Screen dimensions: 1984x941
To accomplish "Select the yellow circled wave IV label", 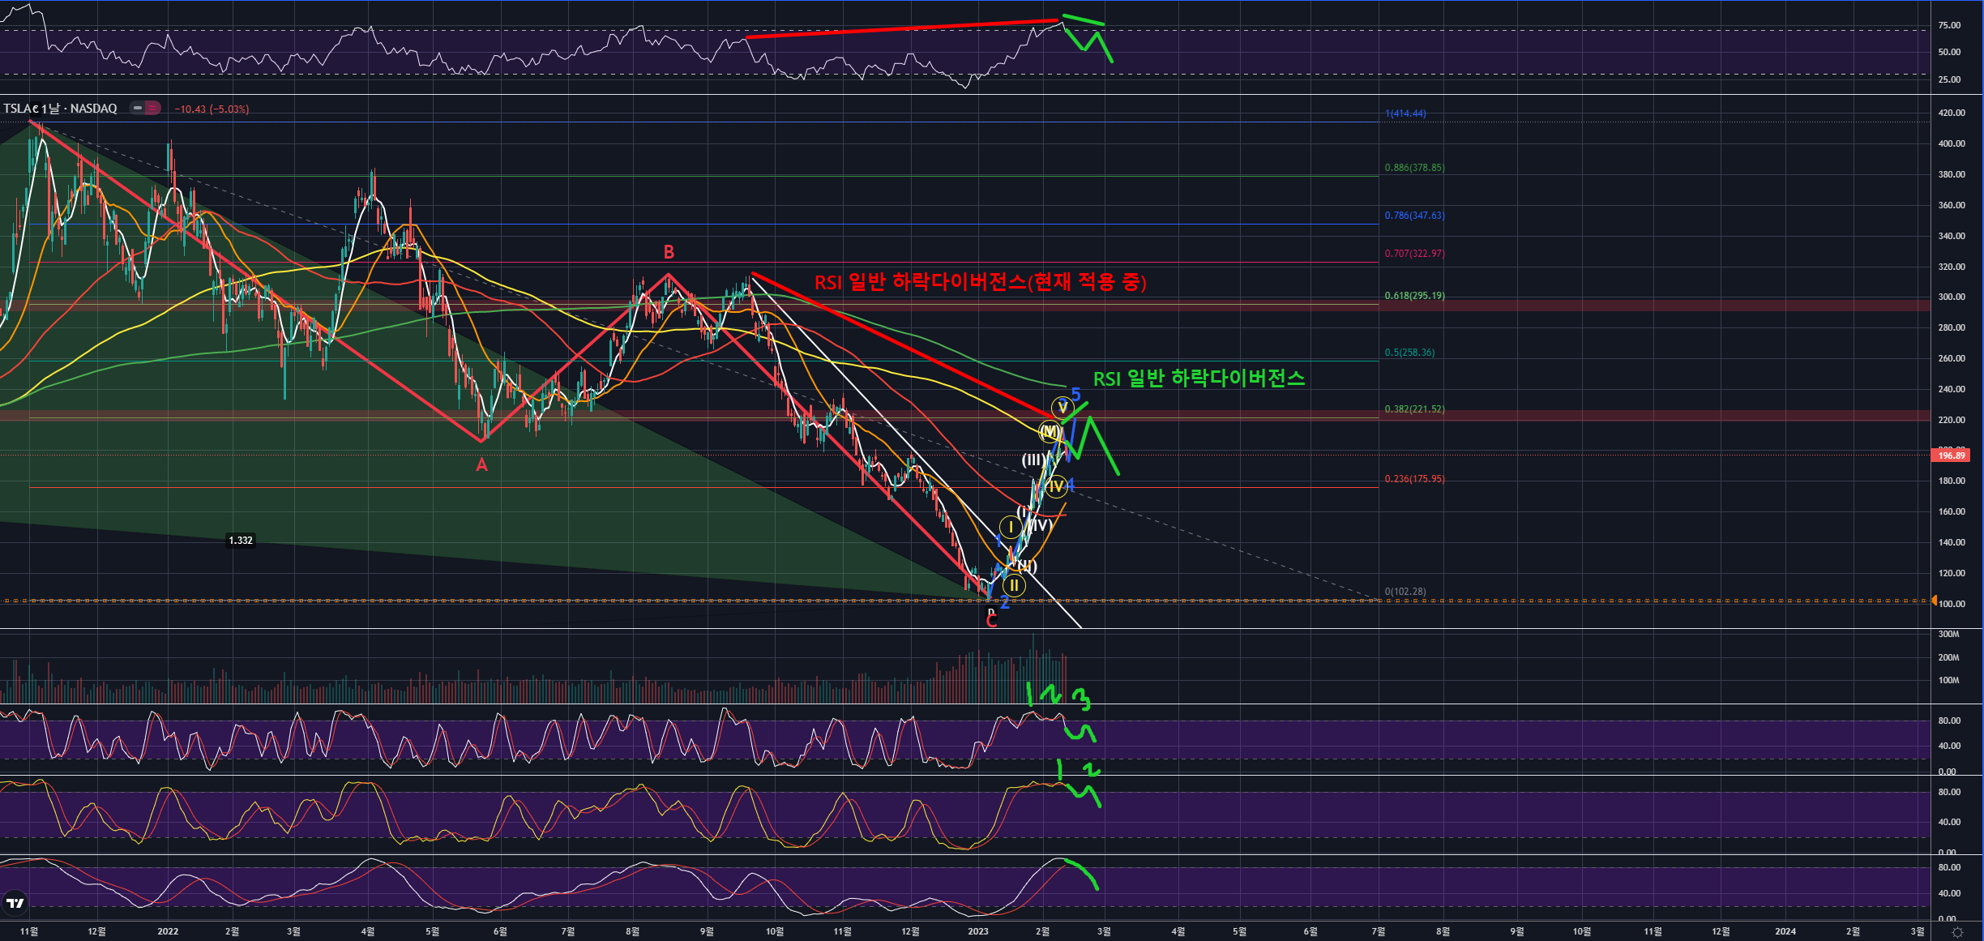I will 1055,486.
